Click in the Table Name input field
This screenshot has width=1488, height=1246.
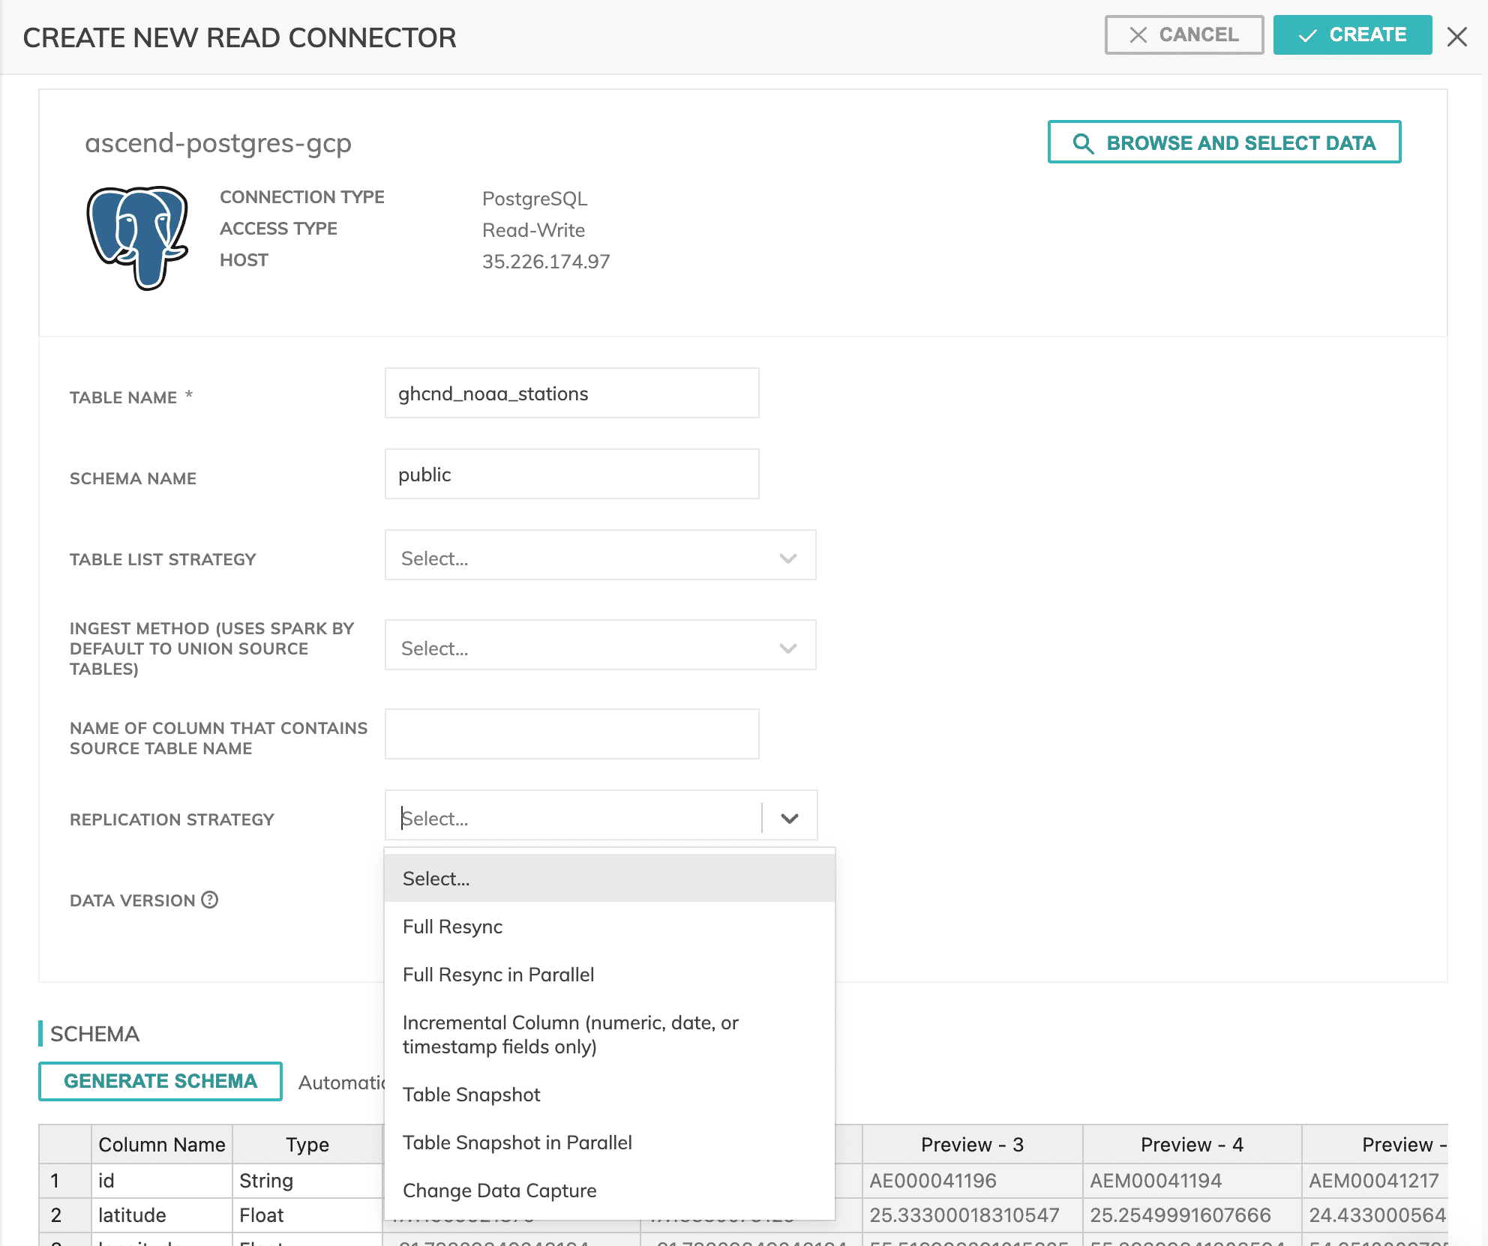(x=571, y=394)
